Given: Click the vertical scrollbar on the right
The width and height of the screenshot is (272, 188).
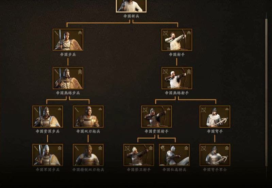Looking at the screenshot, I should 266,92.
